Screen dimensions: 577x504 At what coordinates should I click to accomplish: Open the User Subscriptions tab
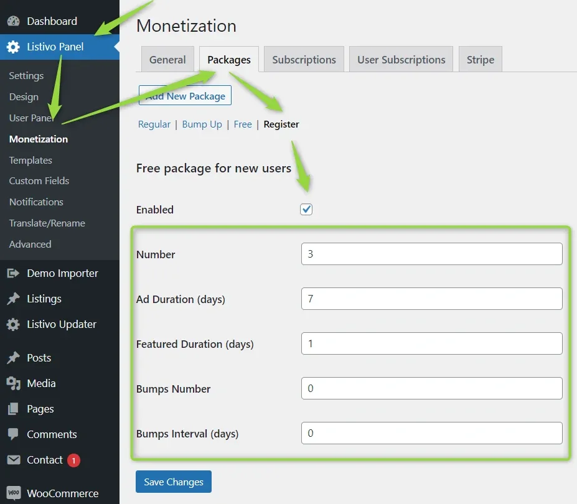pos(401,59)
